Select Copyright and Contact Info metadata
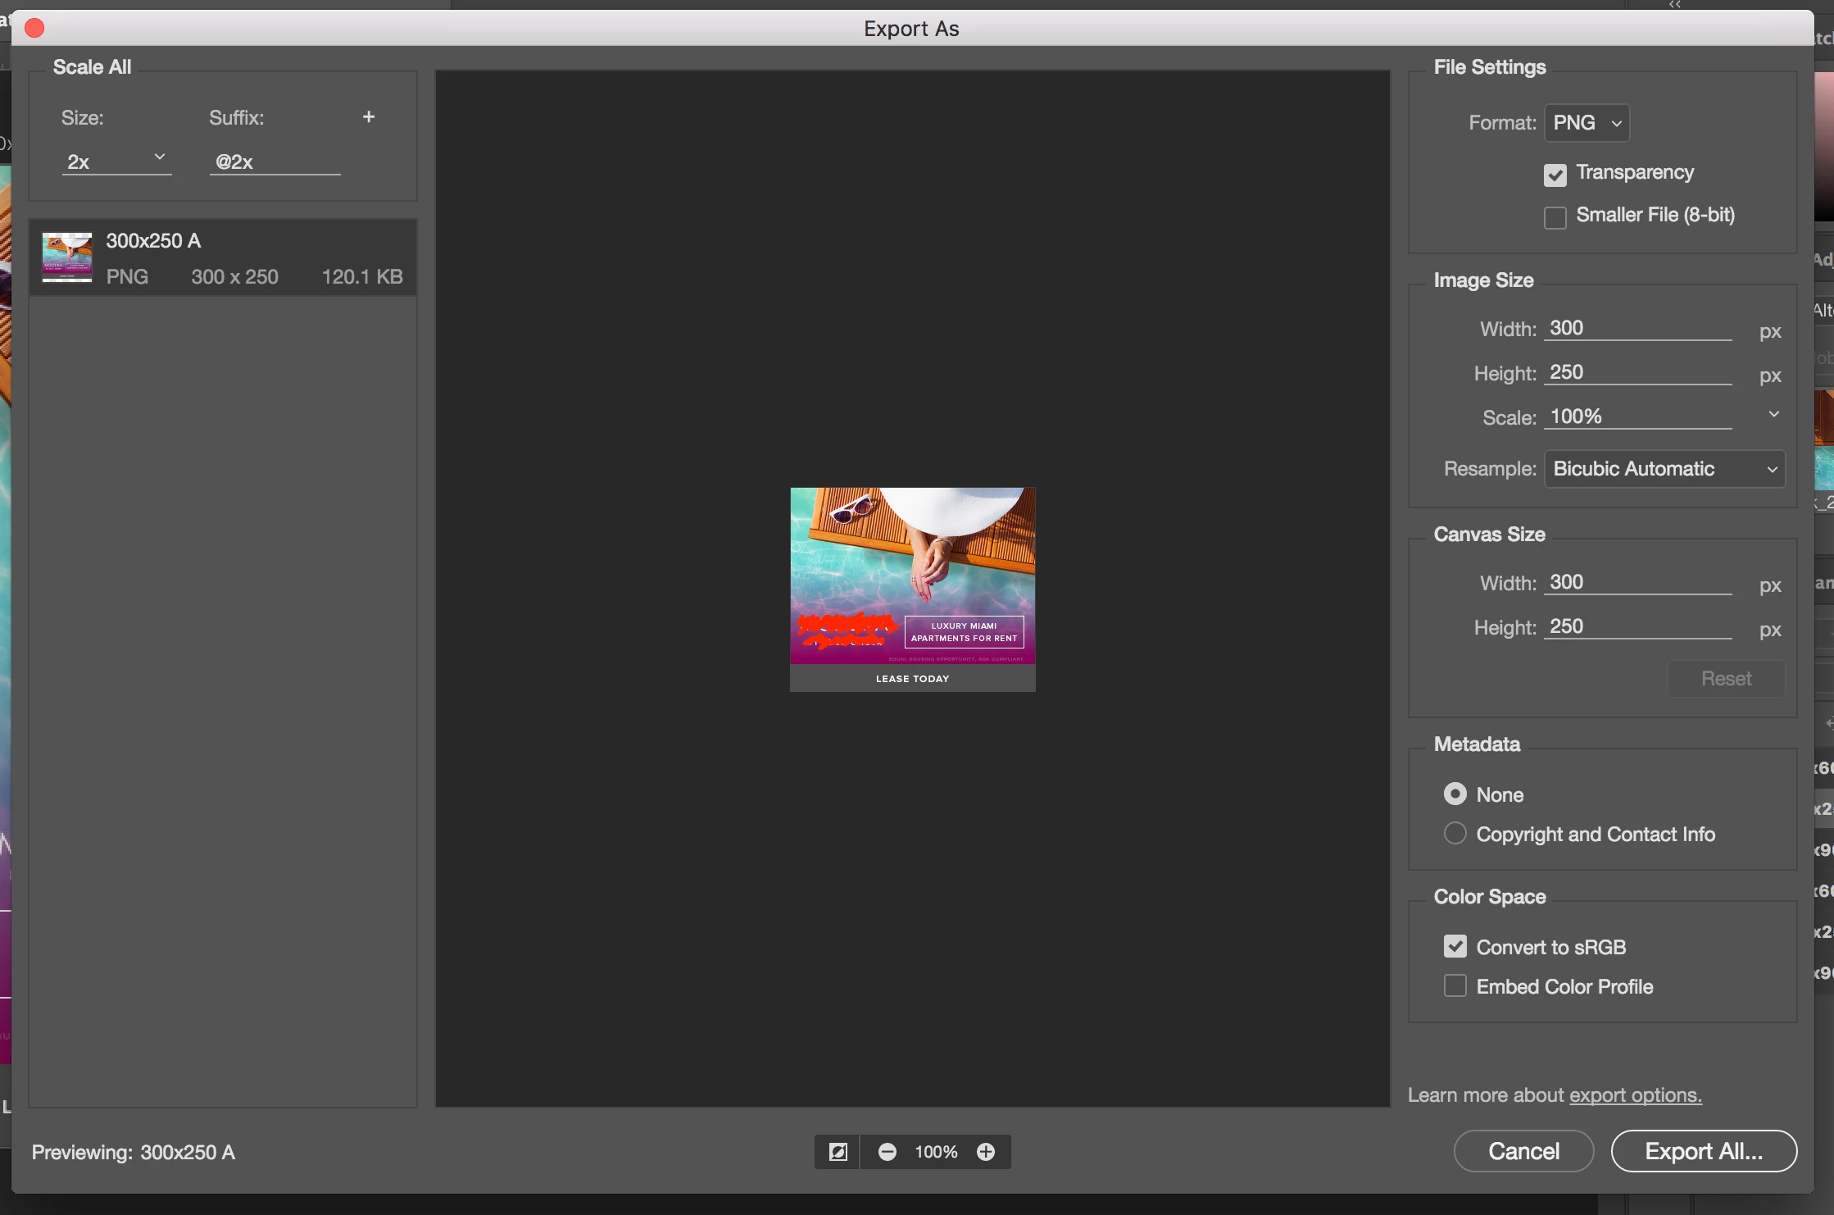The image size is (1834, 1215). [x=1455, y=834]
